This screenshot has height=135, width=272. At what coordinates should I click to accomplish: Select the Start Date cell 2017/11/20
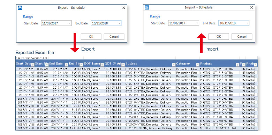tap(25, 128)
